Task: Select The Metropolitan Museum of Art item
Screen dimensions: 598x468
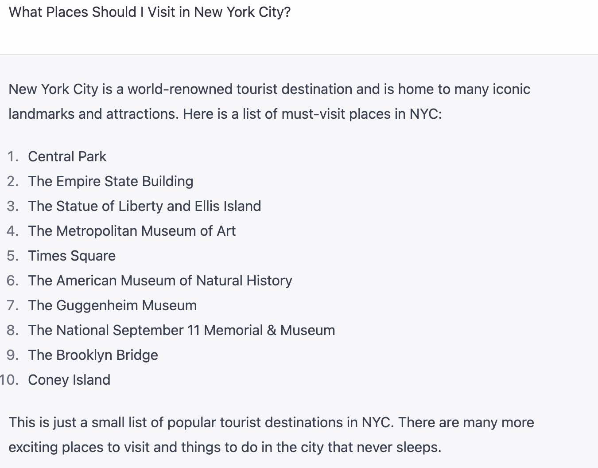Action: click(x=132, y=231)
